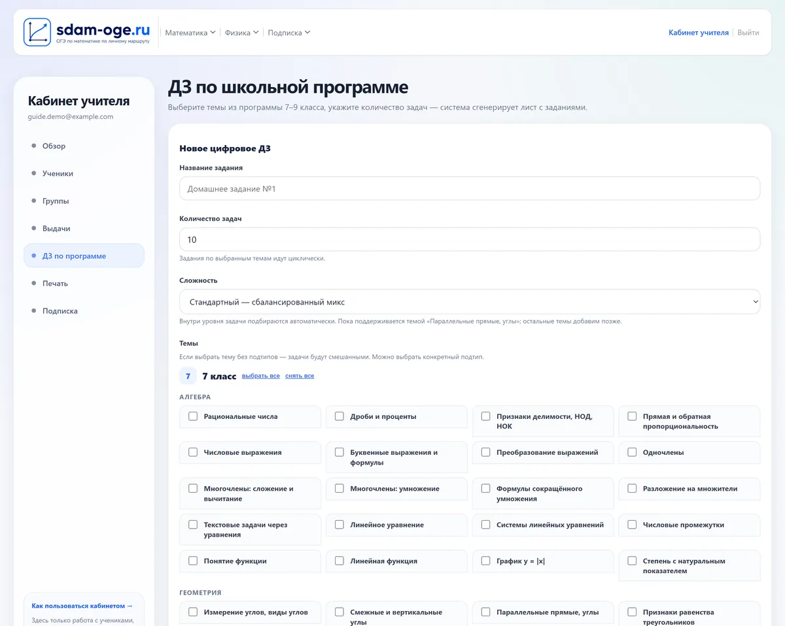The width and height of the screenshot is (785, 626).
Task: Check Многочлены: сложение и вычитание
Action: coord(193,488)
